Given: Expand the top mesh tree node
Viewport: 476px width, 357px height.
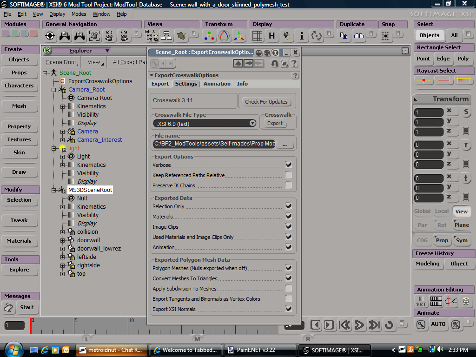Looking at the screenshot, I should click(63, 274).
